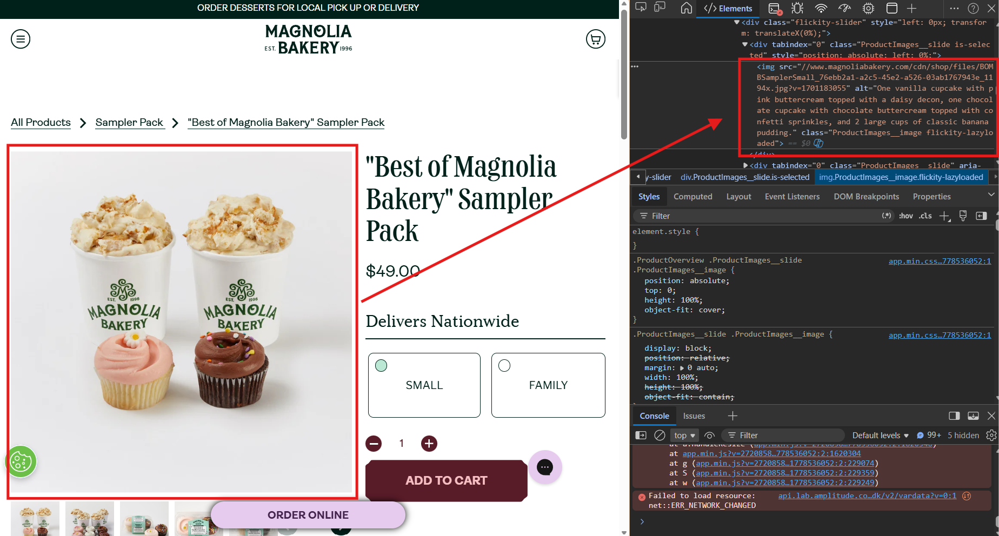Toggle :hov element state panel

[906, 216]
